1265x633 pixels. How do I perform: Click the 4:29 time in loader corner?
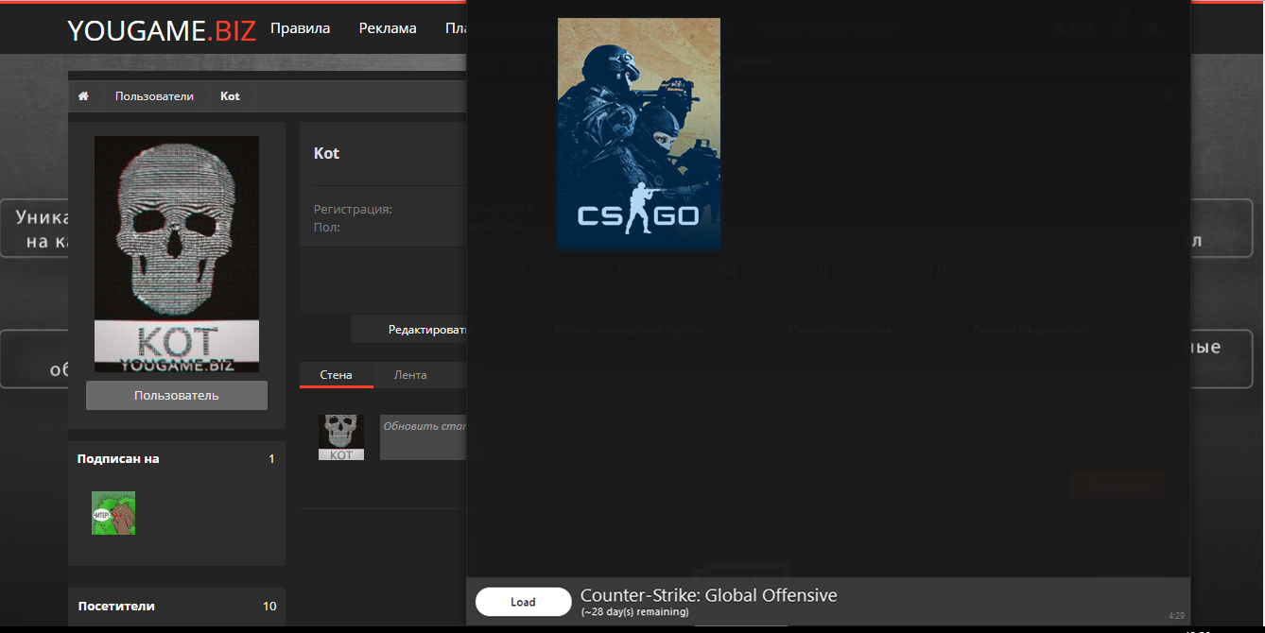[x=1176, y=616]
